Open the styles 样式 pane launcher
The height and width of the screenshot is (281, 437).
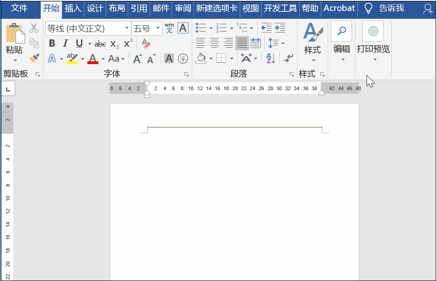click(323, 74)
